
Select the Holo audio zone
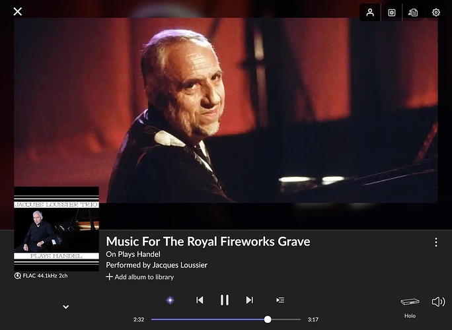coord(410,308)
